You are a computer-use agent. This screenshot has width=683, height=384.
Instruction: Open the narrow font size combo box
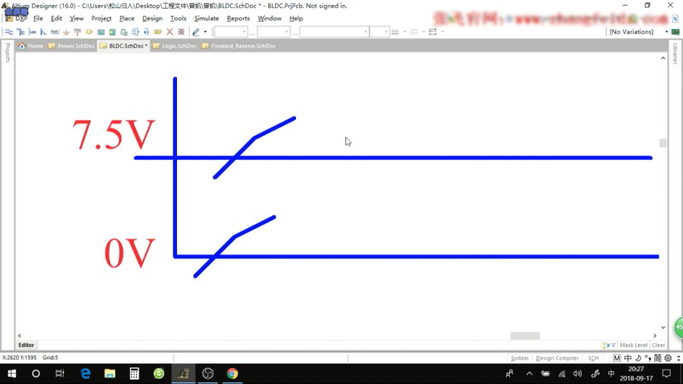point(379,32)
